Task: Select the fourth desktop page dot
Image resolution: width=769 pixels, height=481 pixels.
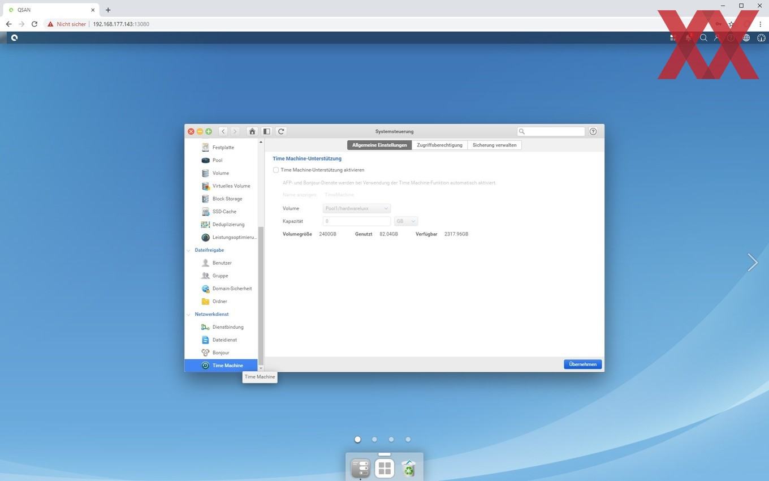Action: [x=408, y=439]
